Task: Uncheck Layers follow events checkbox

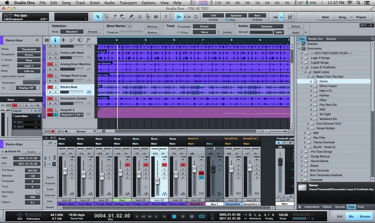Action: click(x=38, y=76)
